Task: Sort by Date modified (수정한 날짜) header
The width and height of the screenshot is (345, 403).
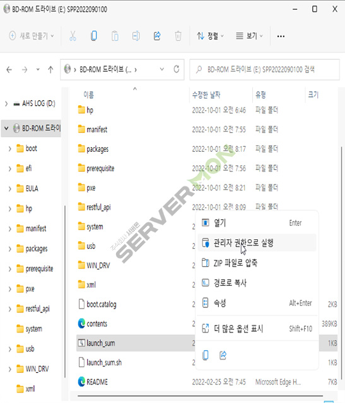Action: (x=206, y=95)
